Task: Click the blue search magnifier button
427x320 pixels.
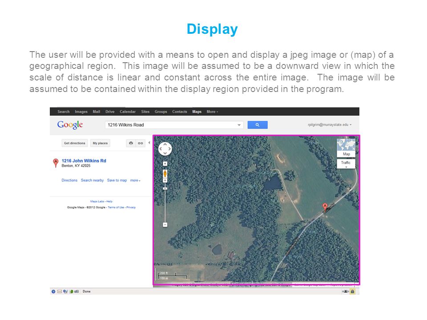Action: point(258,125)
